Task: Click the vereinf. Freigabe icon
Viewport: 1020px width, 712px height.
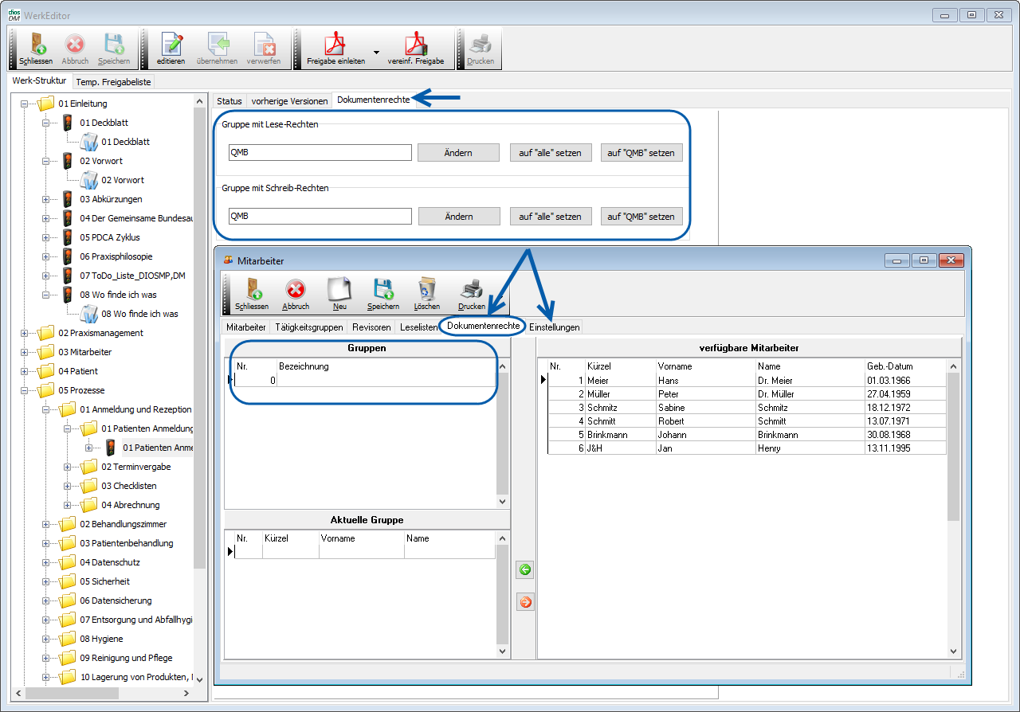Action: coord(415,45)
